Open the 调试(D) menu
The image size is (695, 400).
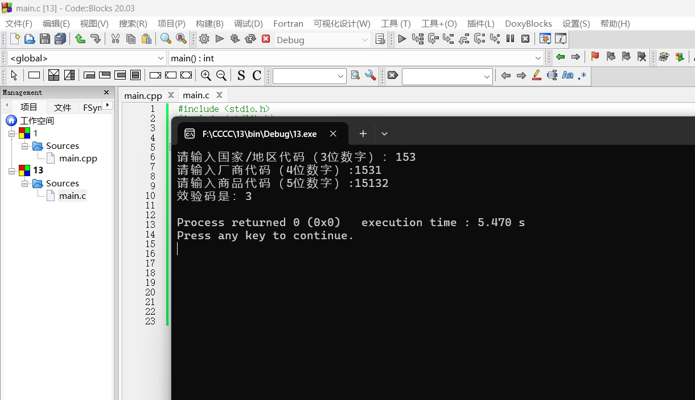tap(248, 23)
